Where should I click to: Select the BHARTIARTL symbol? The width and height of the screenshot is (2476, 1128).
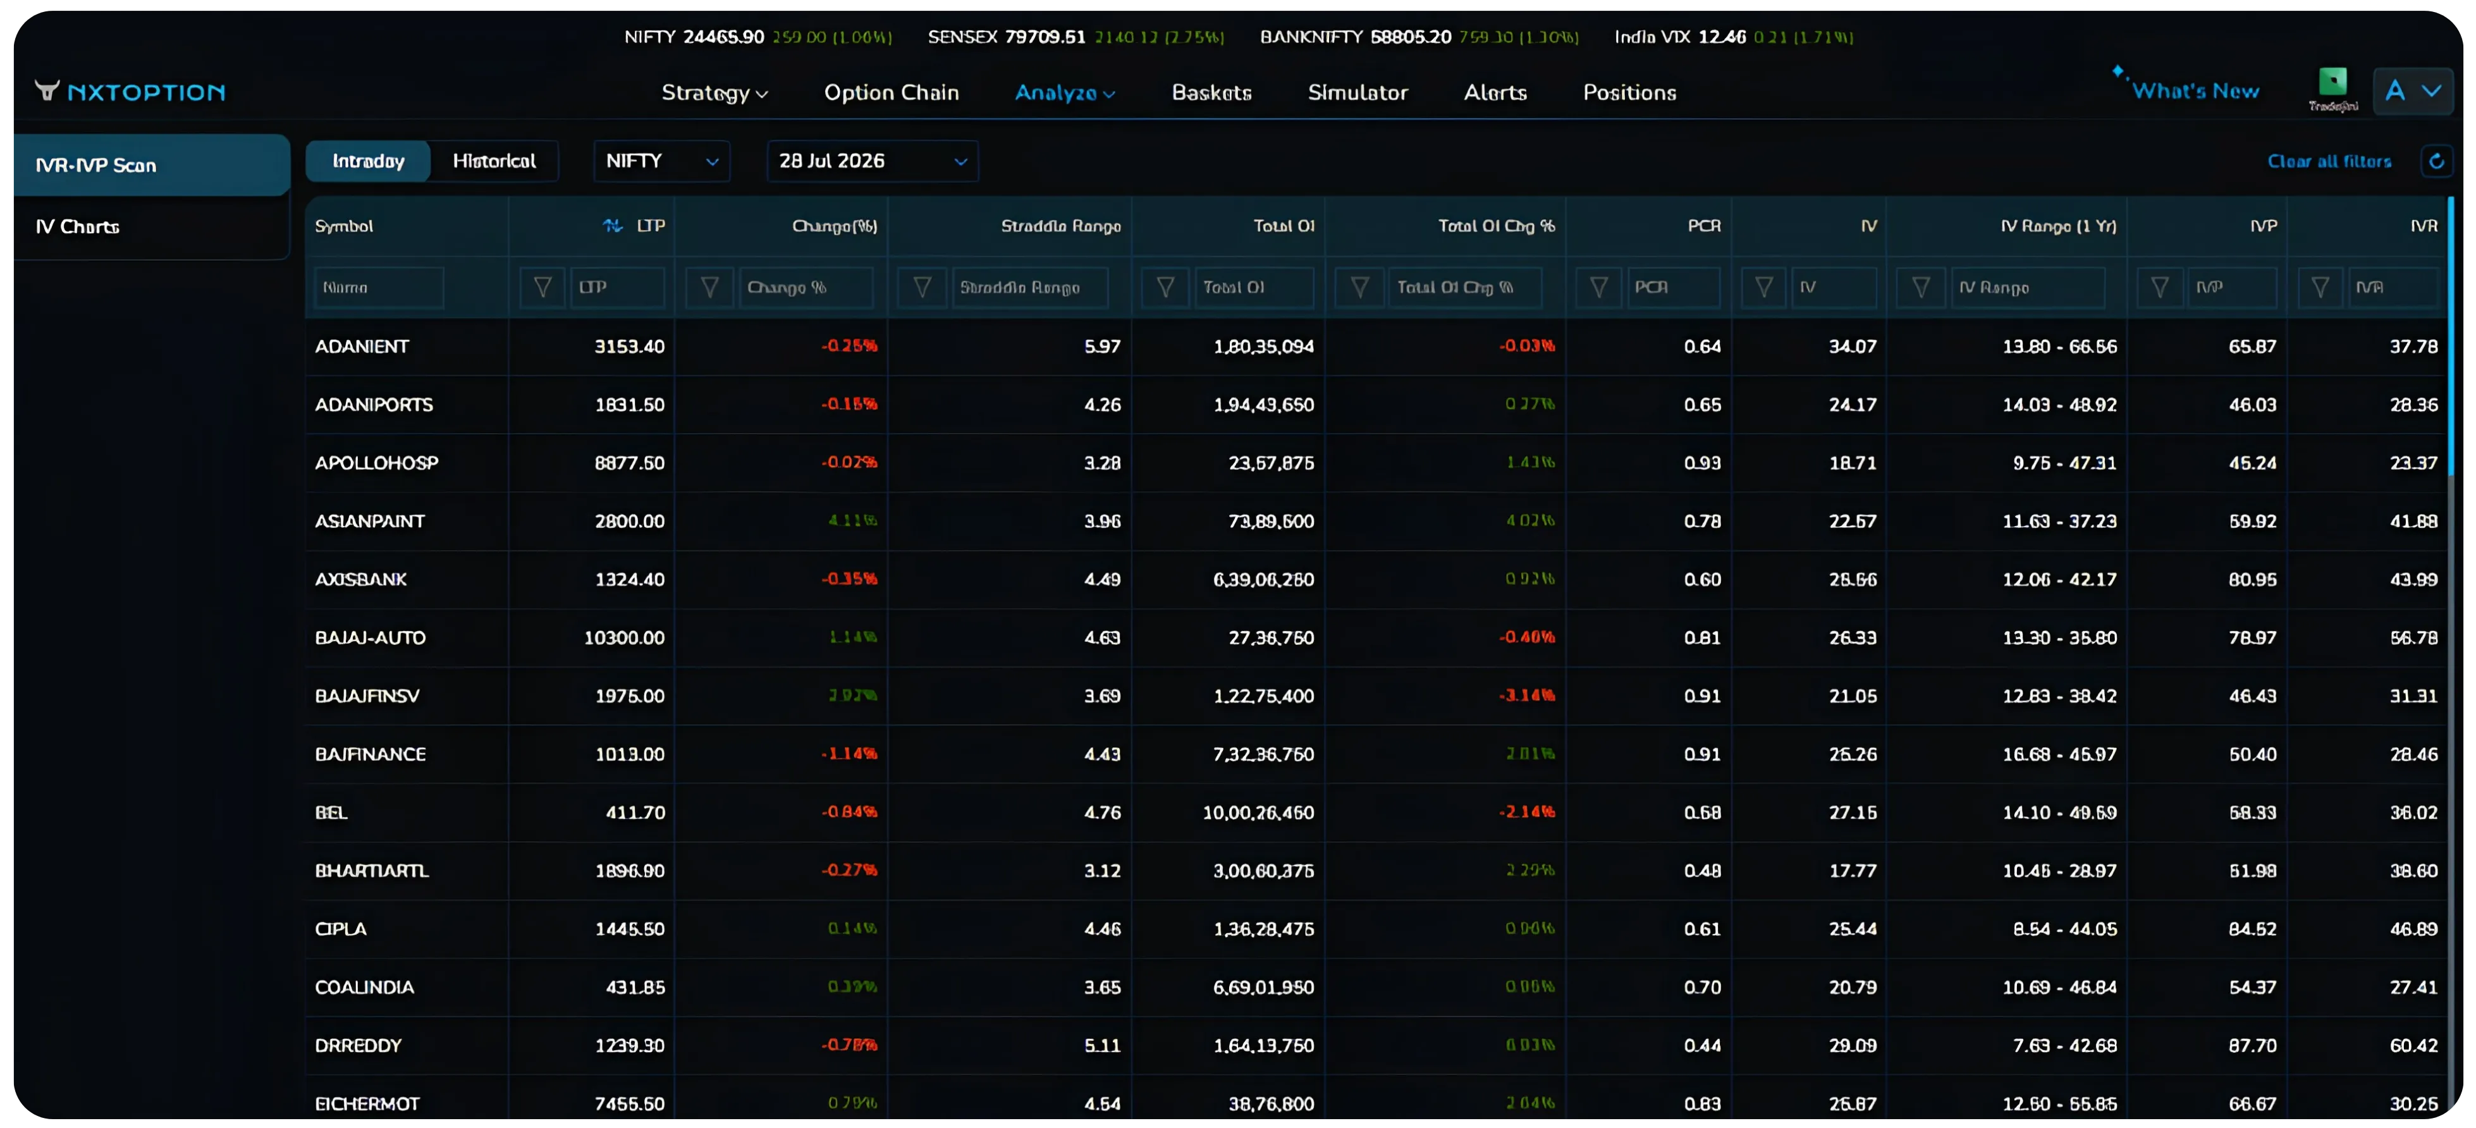pyautogui.click(x=372, y=871)
